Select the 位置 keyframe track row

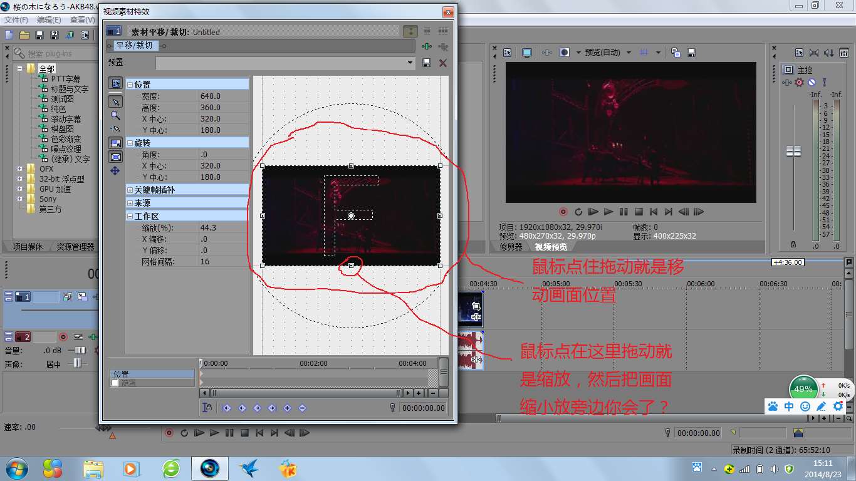tap(153, 374)
